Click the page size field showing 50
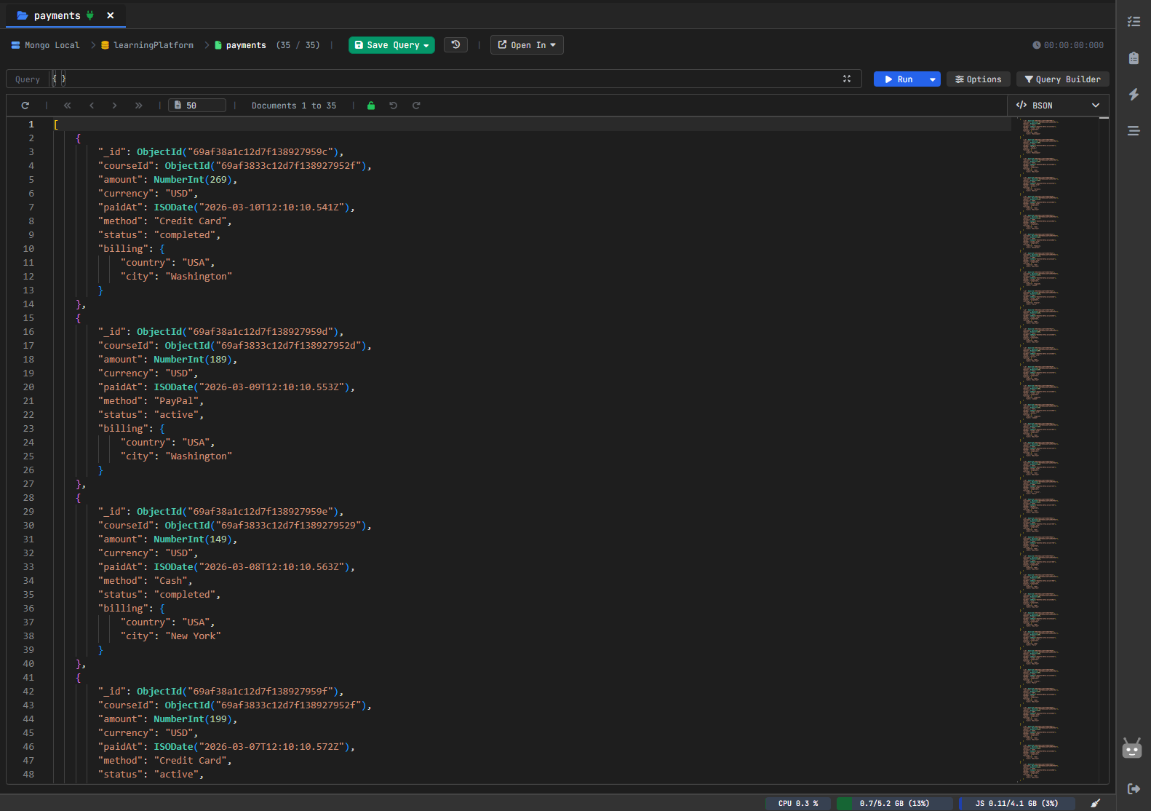 pyautogui.click(x=197, y=106)
